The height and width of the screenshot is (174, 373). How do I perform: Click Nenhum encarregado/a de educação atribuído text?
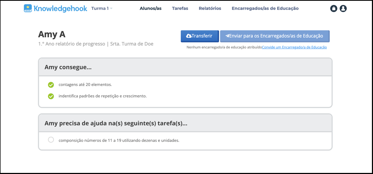(224, 47)
